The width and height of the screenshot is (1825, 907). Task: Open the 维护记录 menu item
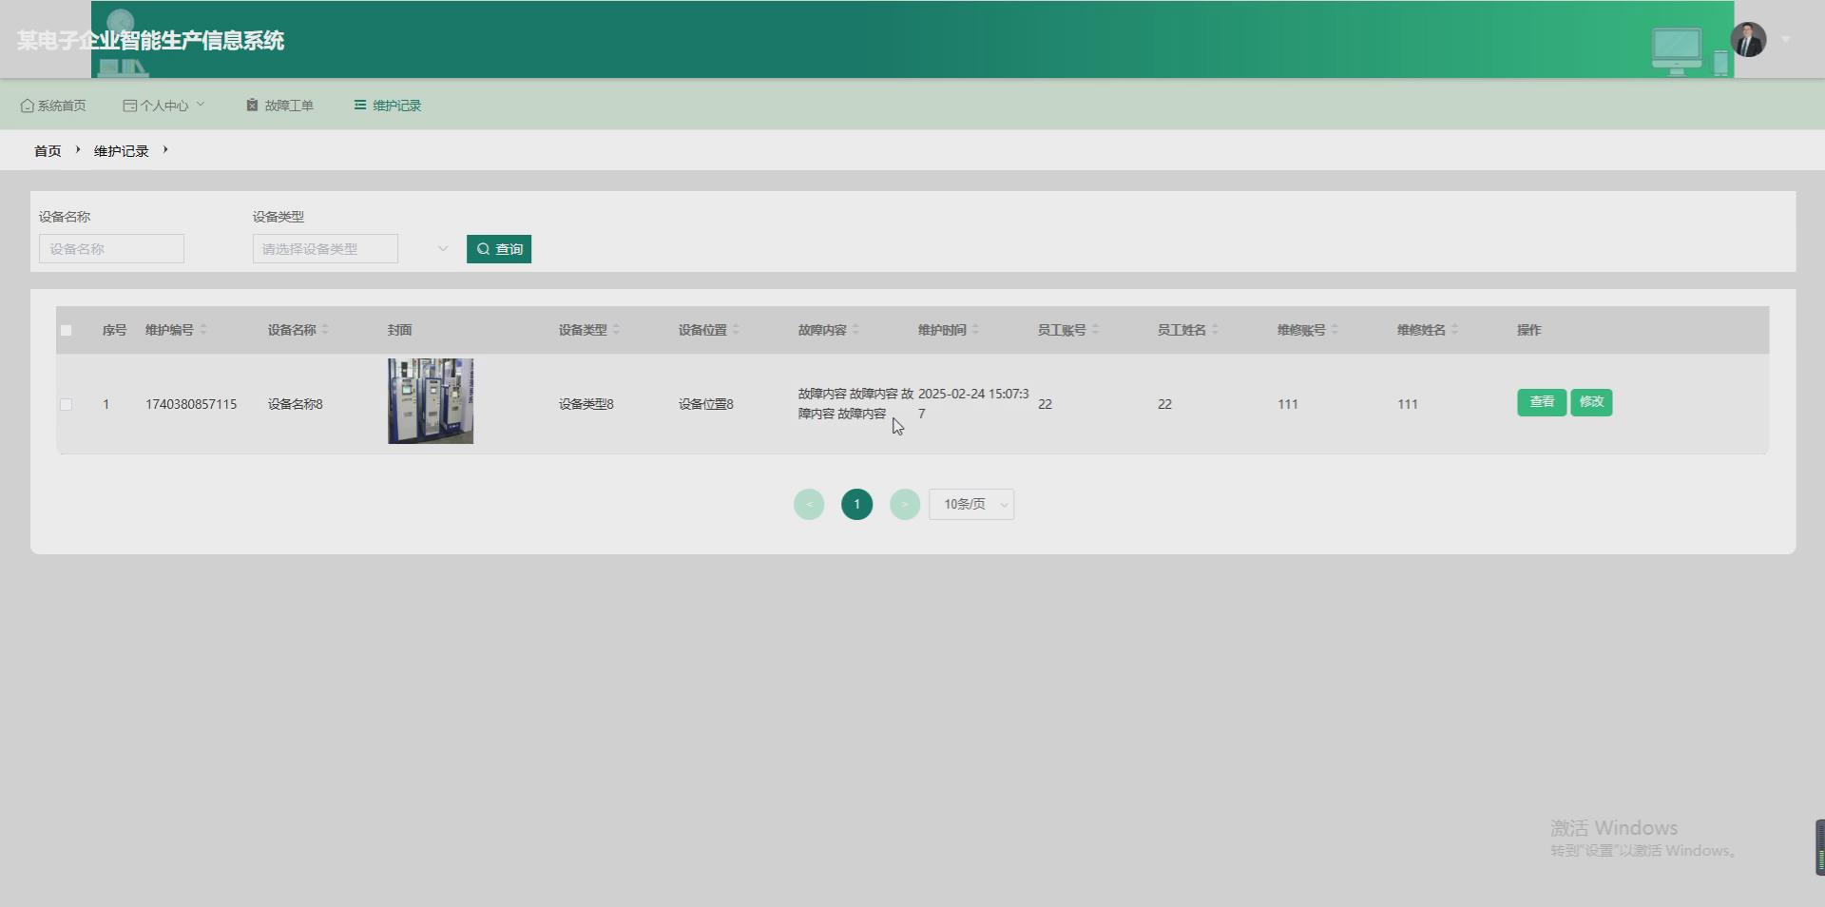(388, 106)
